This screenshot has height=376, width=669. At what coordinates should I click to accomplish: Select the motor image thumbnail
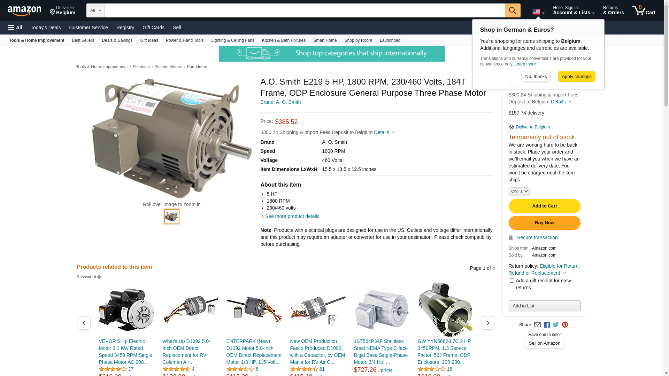[x=172, y=217]
